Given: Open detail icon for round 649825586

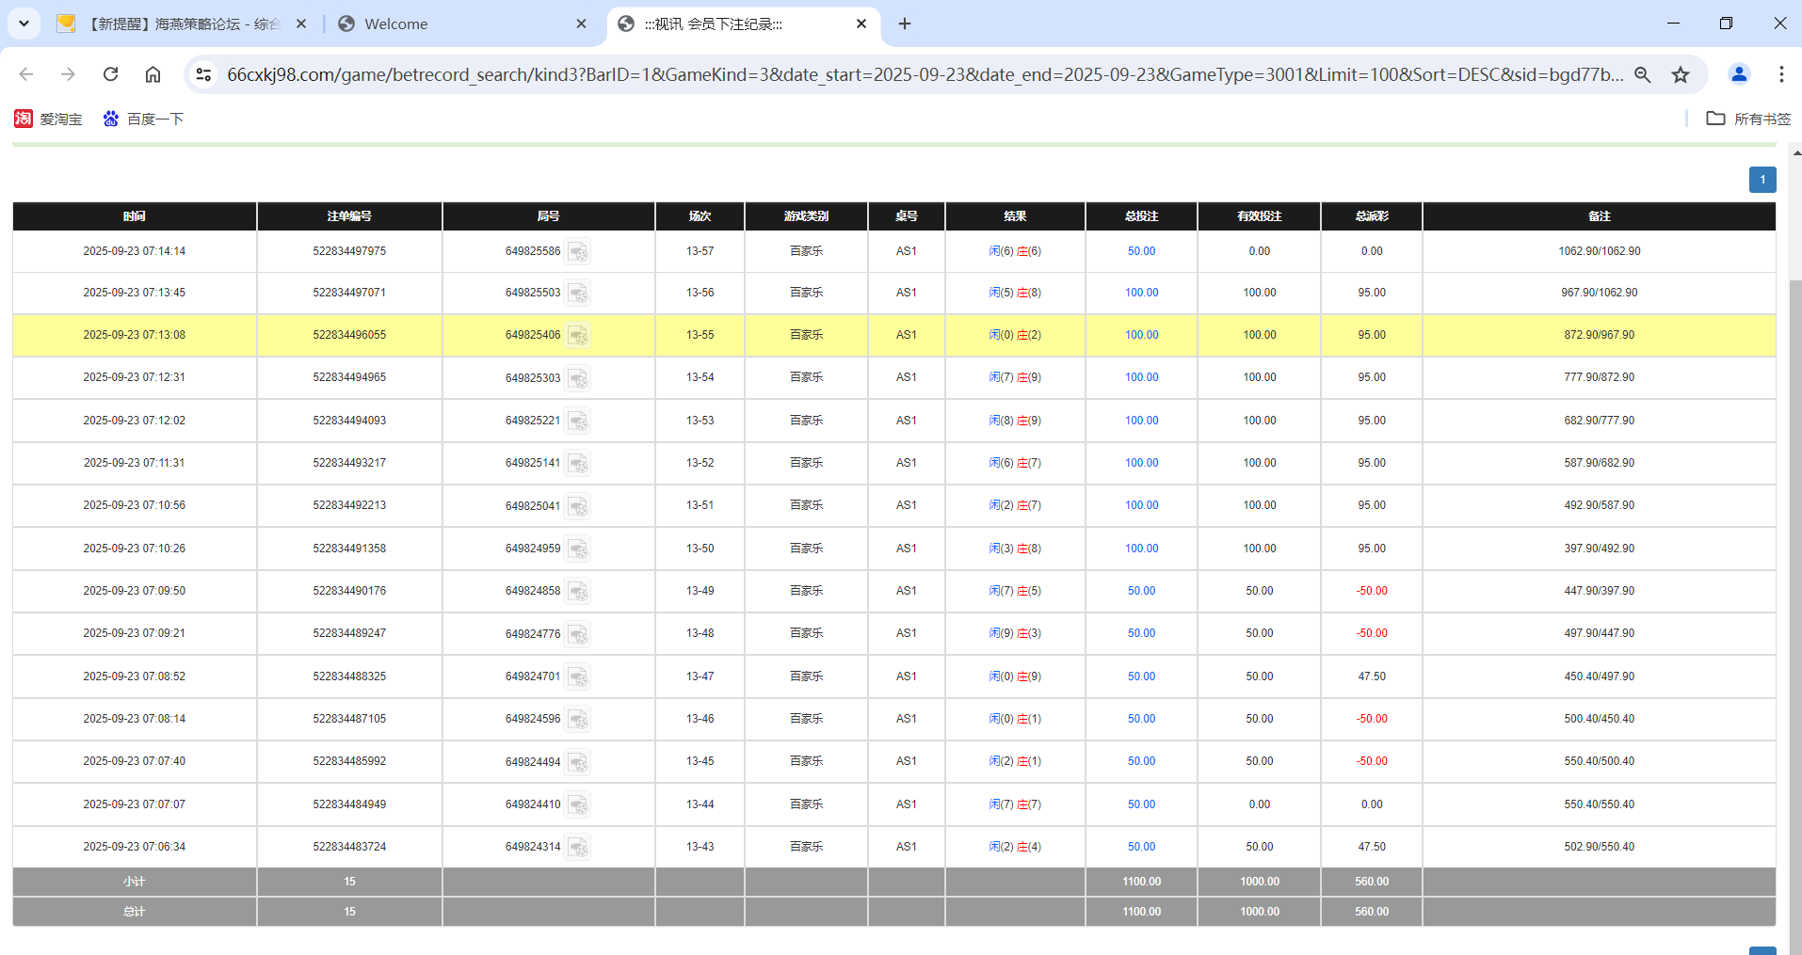Looking at the screenshot, I should pos(577,252).
